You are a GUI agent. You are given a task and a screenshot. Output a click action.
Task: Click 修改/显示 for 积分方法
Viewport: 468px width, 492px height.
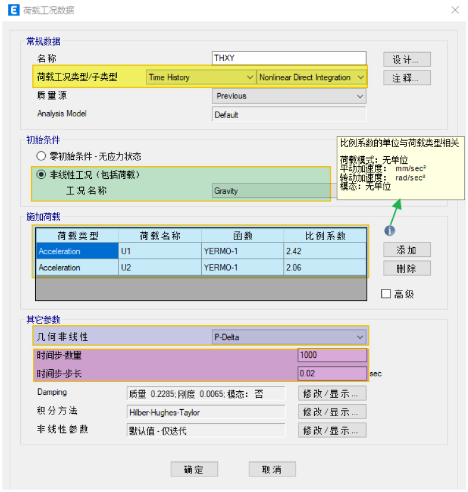click(x=331, y=412)
